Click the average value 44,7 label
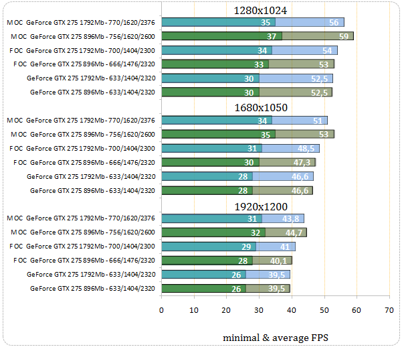This screenshot has height=347, width=402. pos(294,232)
